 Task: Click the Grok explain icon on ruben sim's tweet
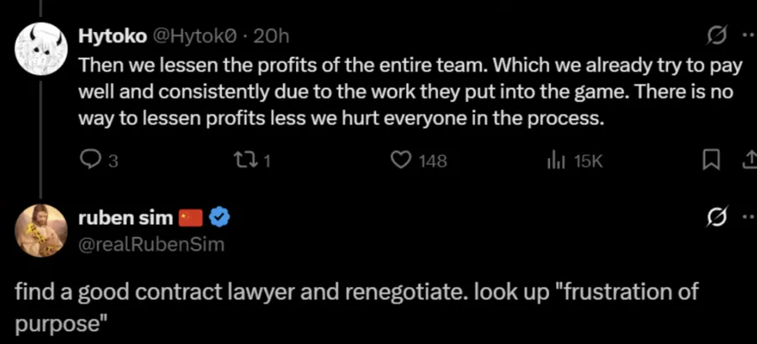tap(717, 218)
